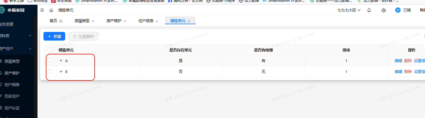Click the home icon in the breadcrumb
The width and height of the screenshot is (425, 118).
click(x=51, y=10)
